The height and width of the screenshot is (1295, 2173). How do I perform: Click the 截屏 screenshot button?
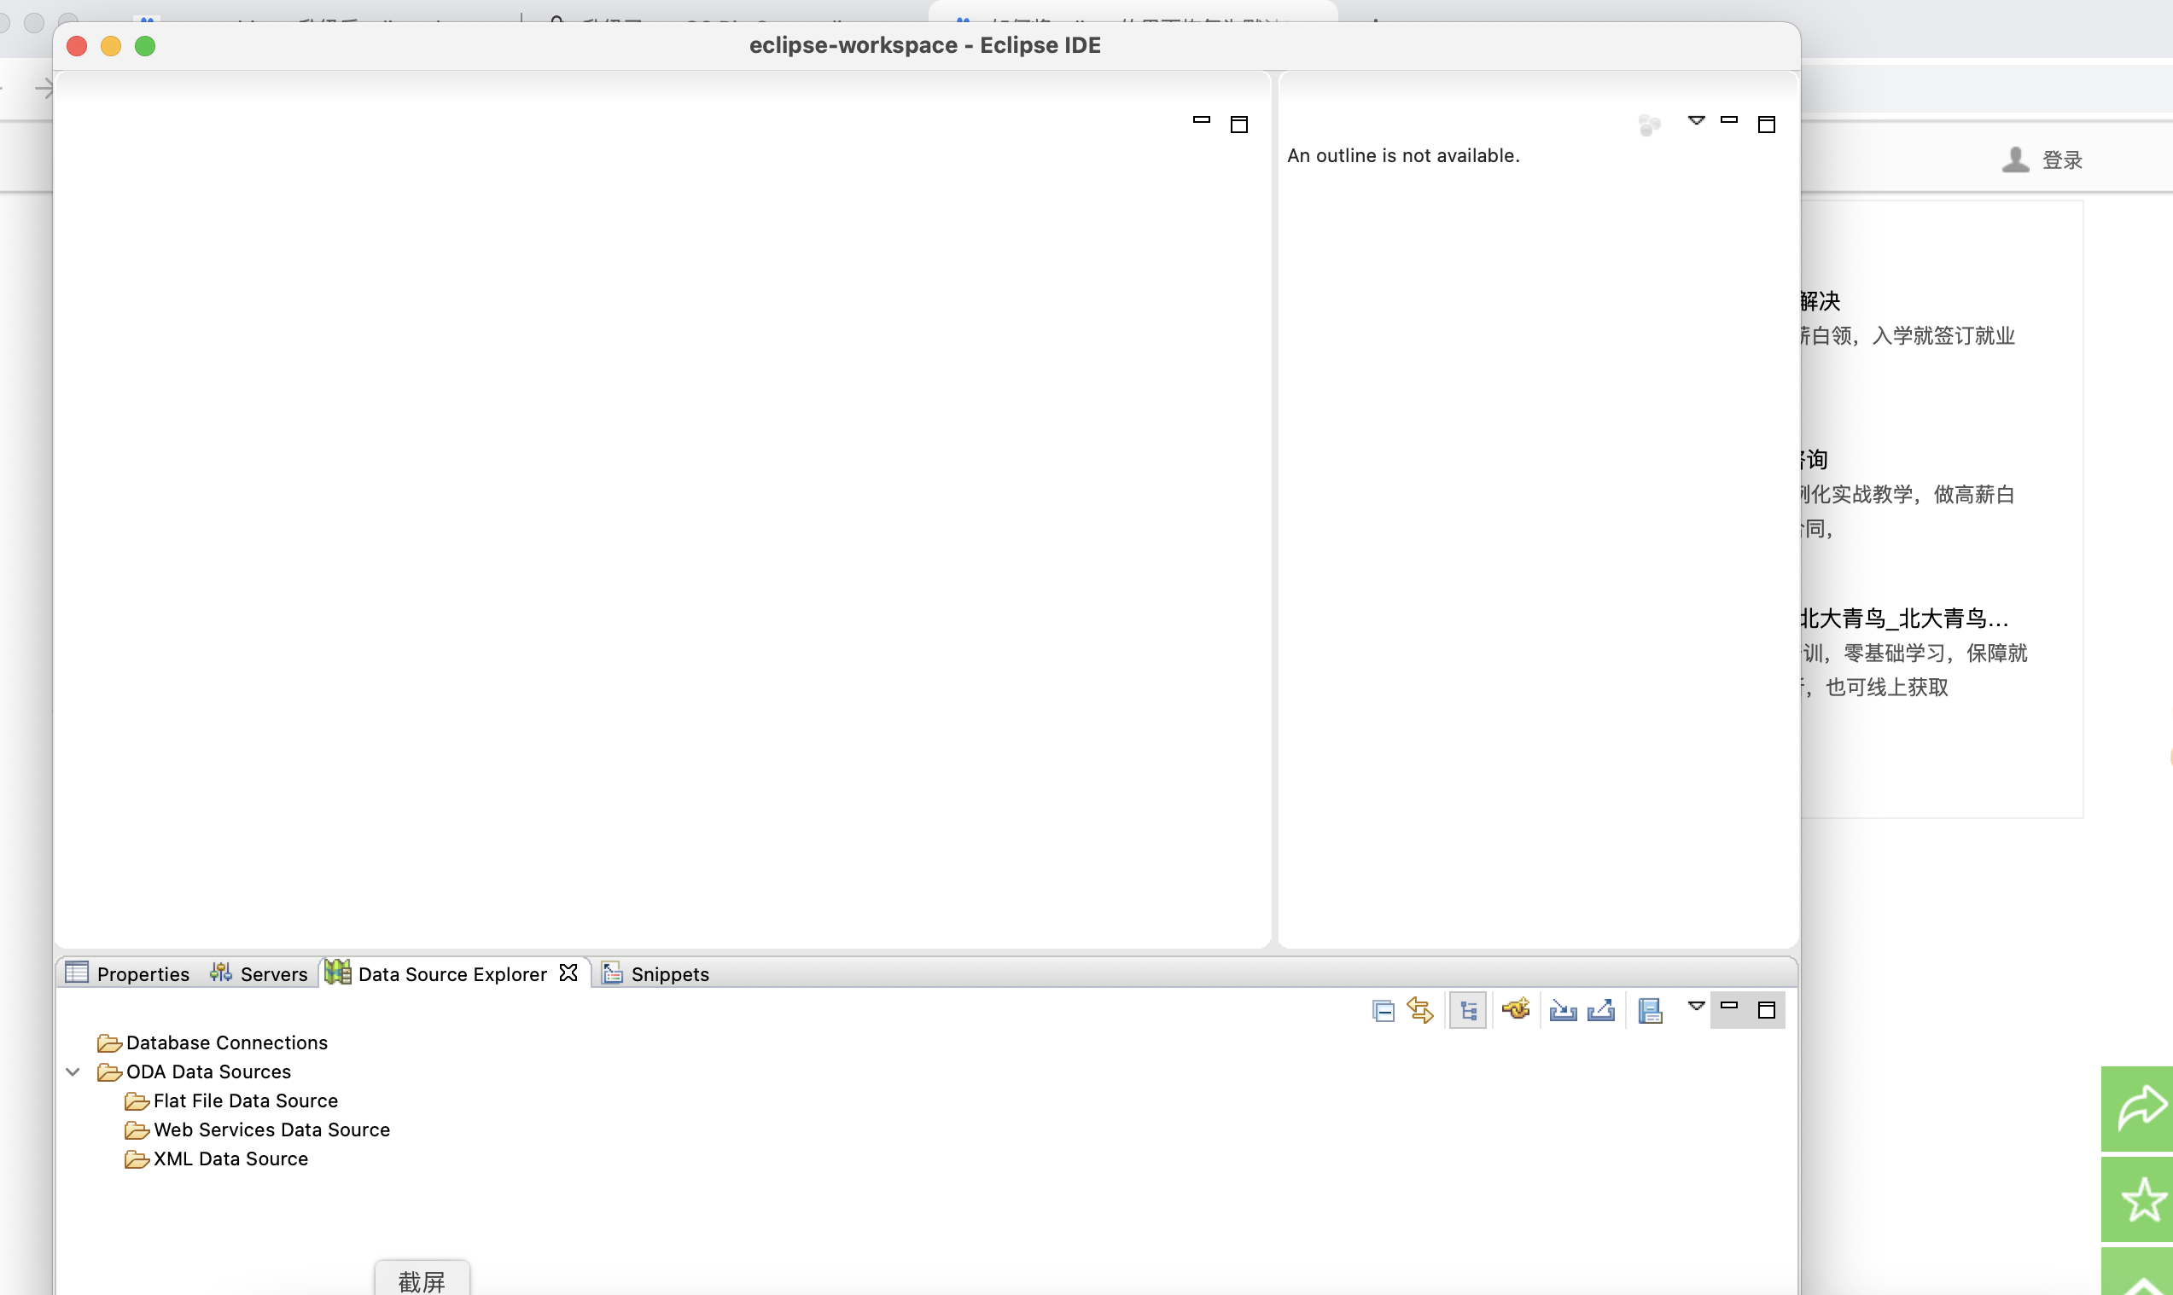click(x=422, y=1279)
